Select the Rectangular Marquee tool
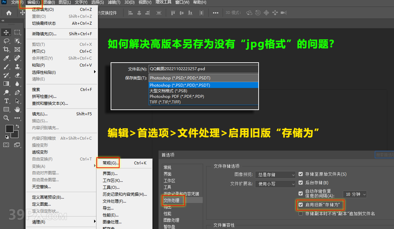This screenshot has height=229, width=394. (x=17, y=32)
